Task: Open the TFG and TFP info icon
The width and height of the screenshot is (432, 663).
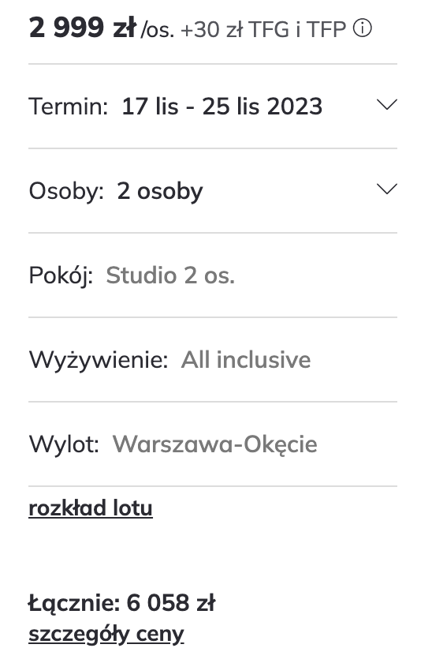Action: click(363, 28)
